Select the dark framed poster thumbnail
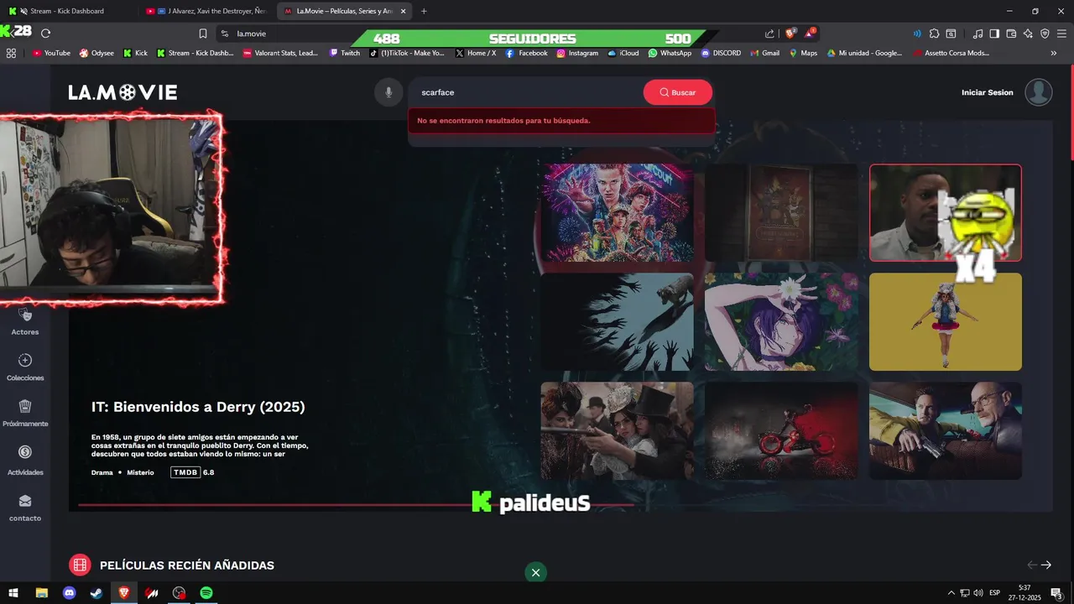 [x=781, y=212]
